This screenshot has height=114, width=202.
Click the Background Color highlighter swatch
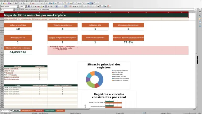tap(42, 6)
